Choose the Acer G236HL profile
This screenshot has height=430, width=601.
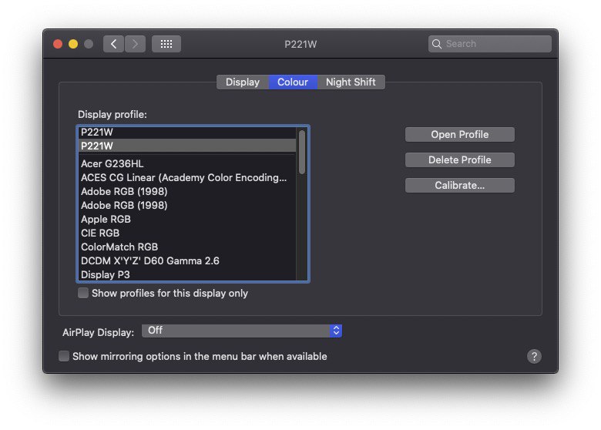point(187,163)
